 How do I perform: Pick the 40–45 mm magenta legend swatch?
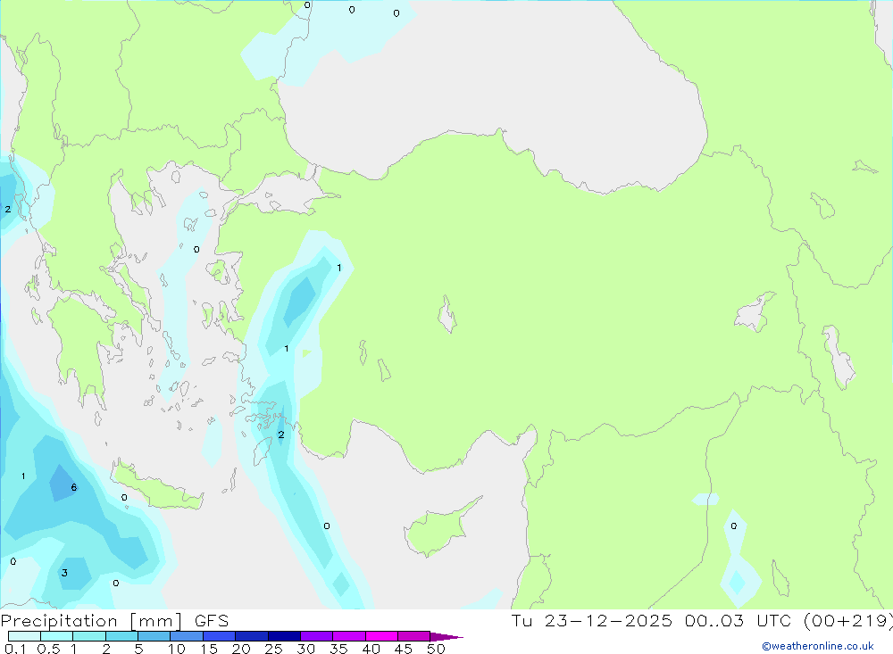(x=381, y=636)
